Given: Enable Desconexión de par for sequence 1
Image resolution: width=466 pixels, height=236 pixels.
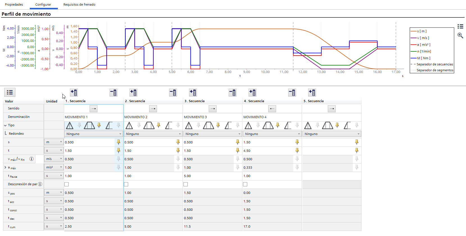Looking at the screenshot, I should 67,184.
